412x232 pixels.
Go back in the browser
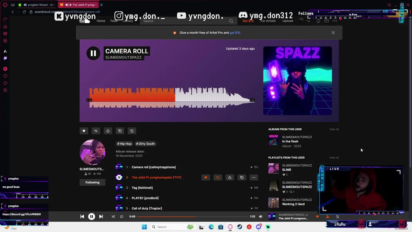click(13, 12)
